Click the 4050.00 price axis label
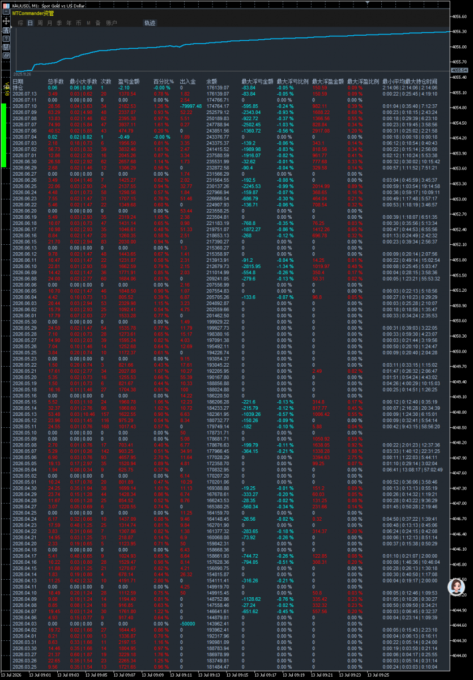 click(x=459, y=351)
